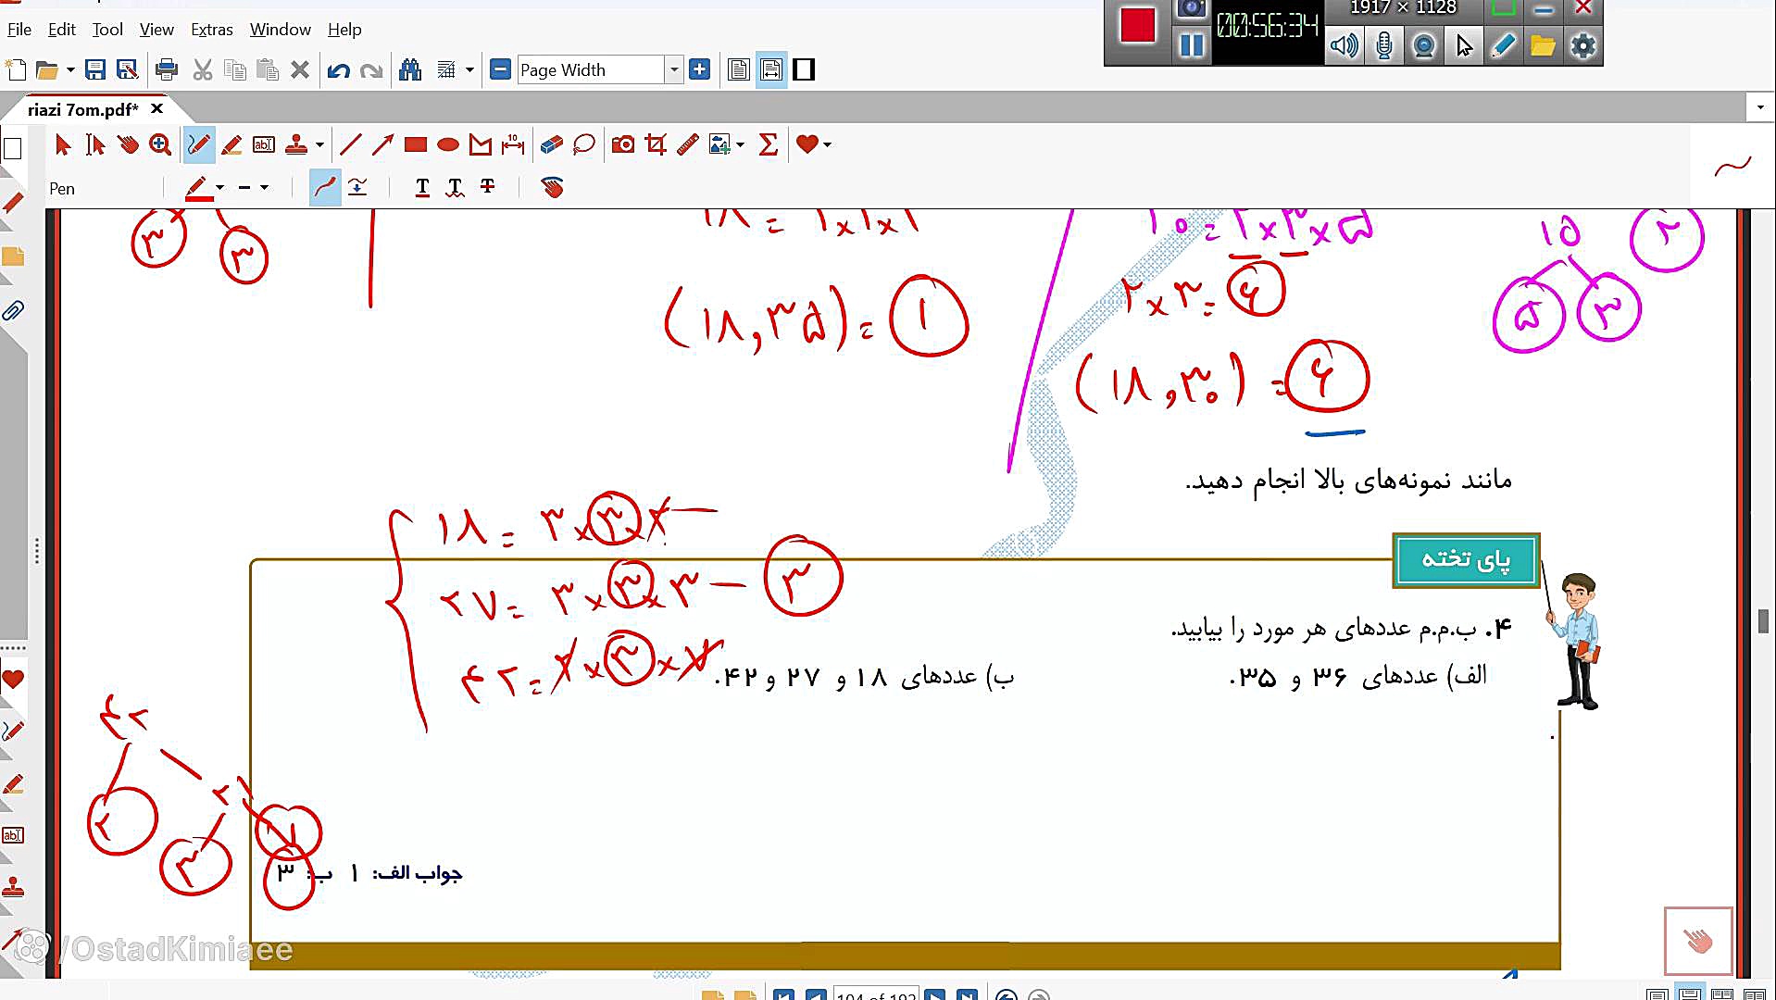Select the Distance measurement tool

tap(513, 144)
